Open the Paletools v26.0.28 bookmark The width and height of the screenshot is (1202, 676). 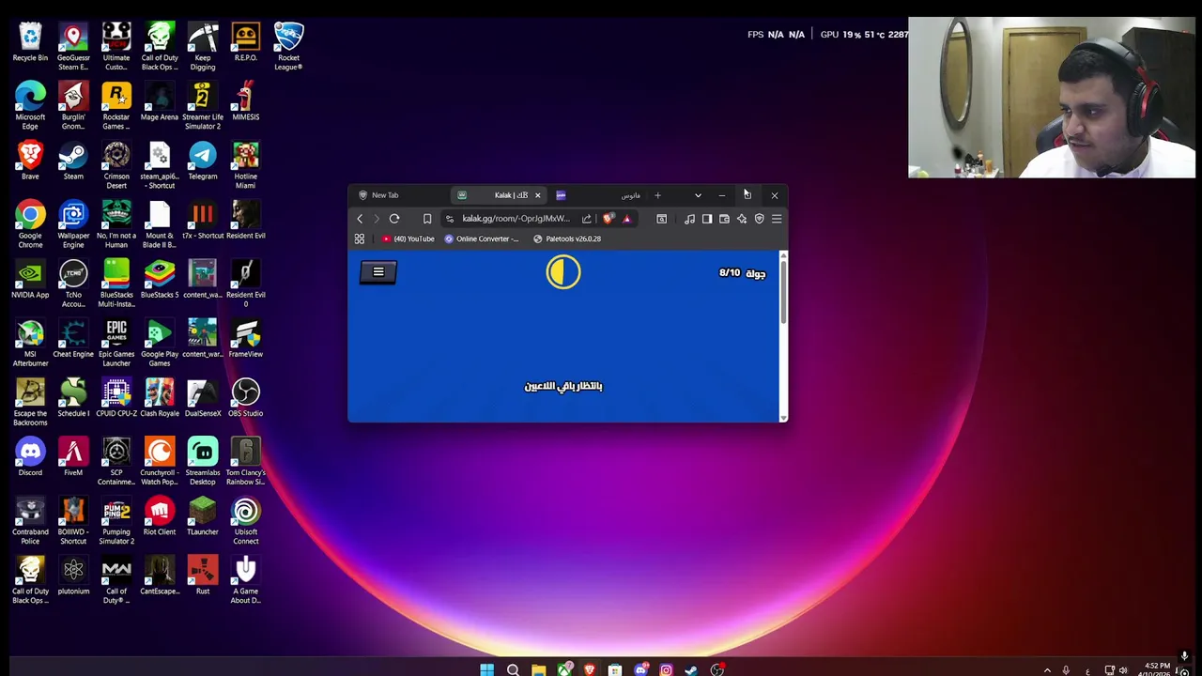pos(567,239)
